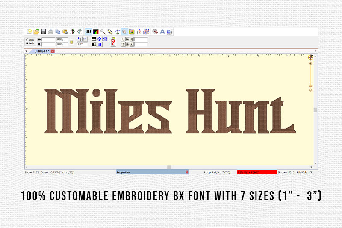The height and width of the screenshot is (228, 342).
Task: Click the design grid overlay icon
Action: point(146,32)
